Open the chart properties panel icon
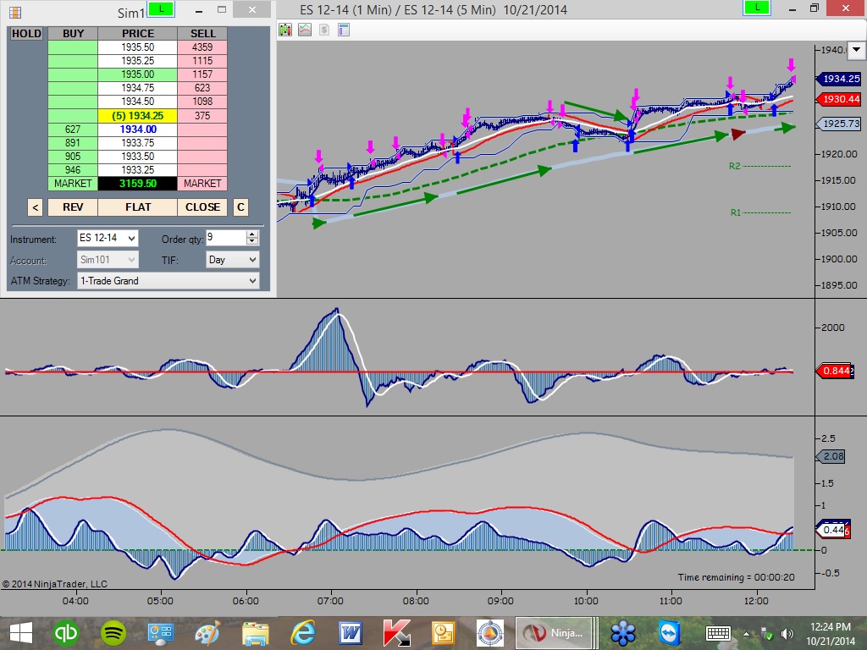Screen dimensions: 867x650 coord(344,30)
